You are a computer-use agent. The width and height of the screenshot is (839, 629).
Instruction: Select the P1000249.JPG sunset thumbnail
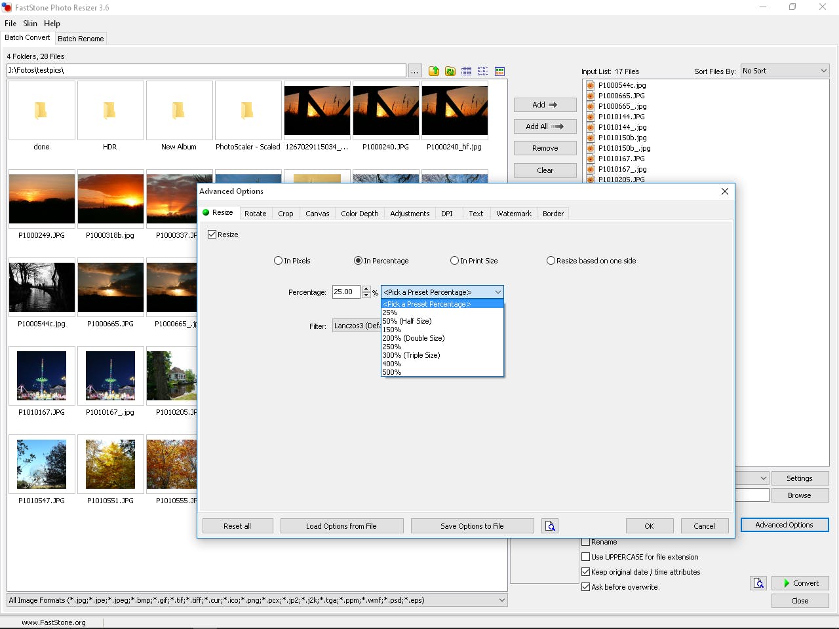tap(42, 199)
